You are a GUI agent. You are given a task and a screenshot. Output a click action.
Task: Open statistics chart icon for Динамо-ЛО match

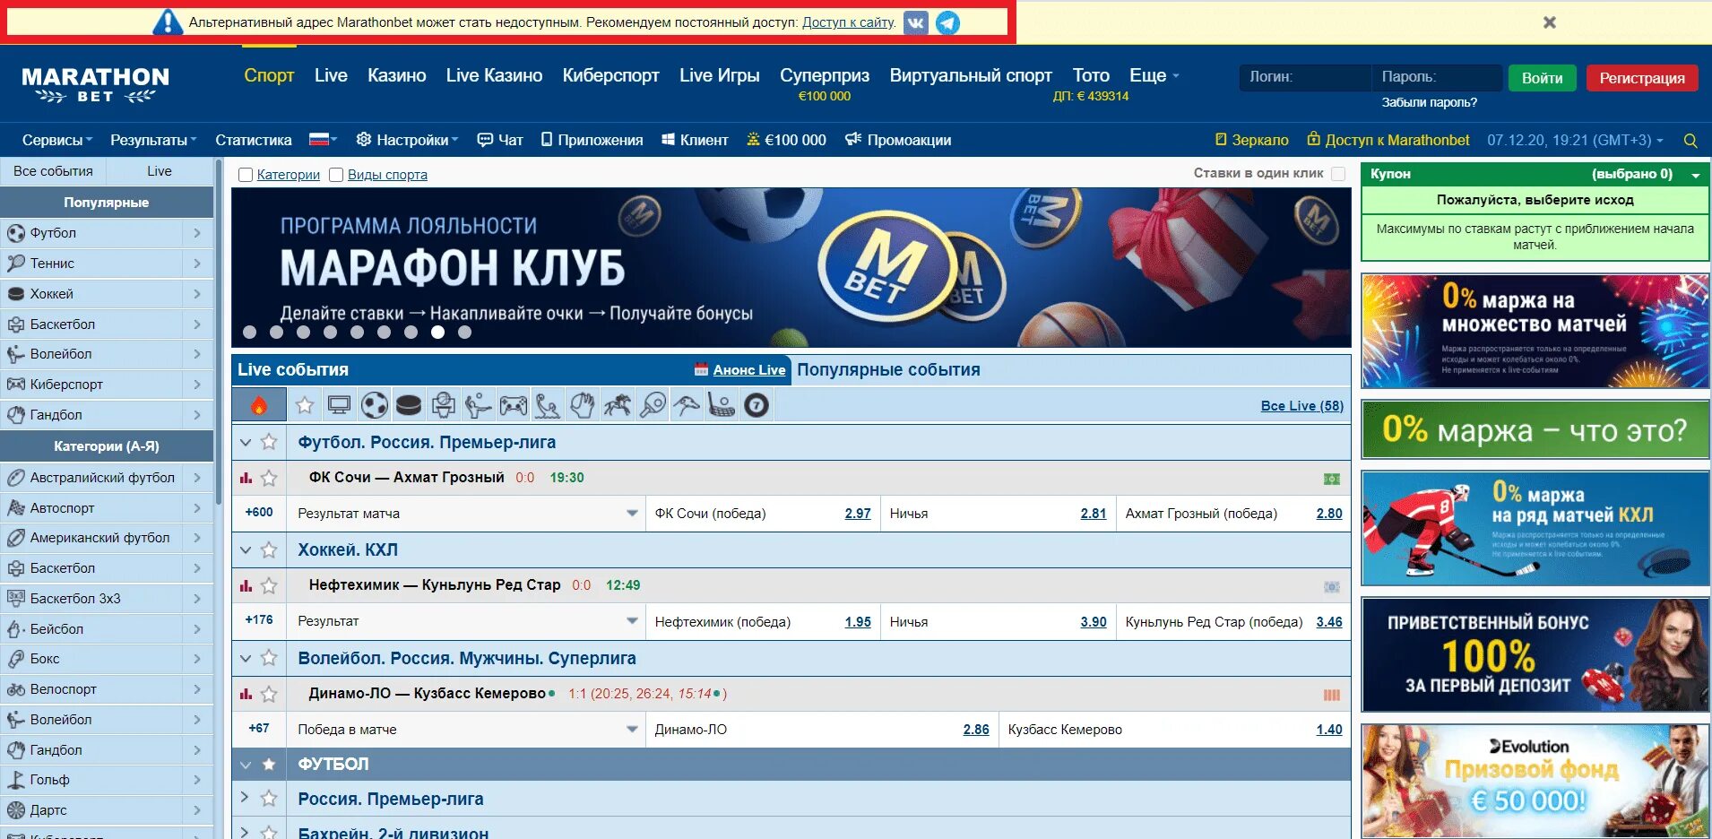point(246,694)
